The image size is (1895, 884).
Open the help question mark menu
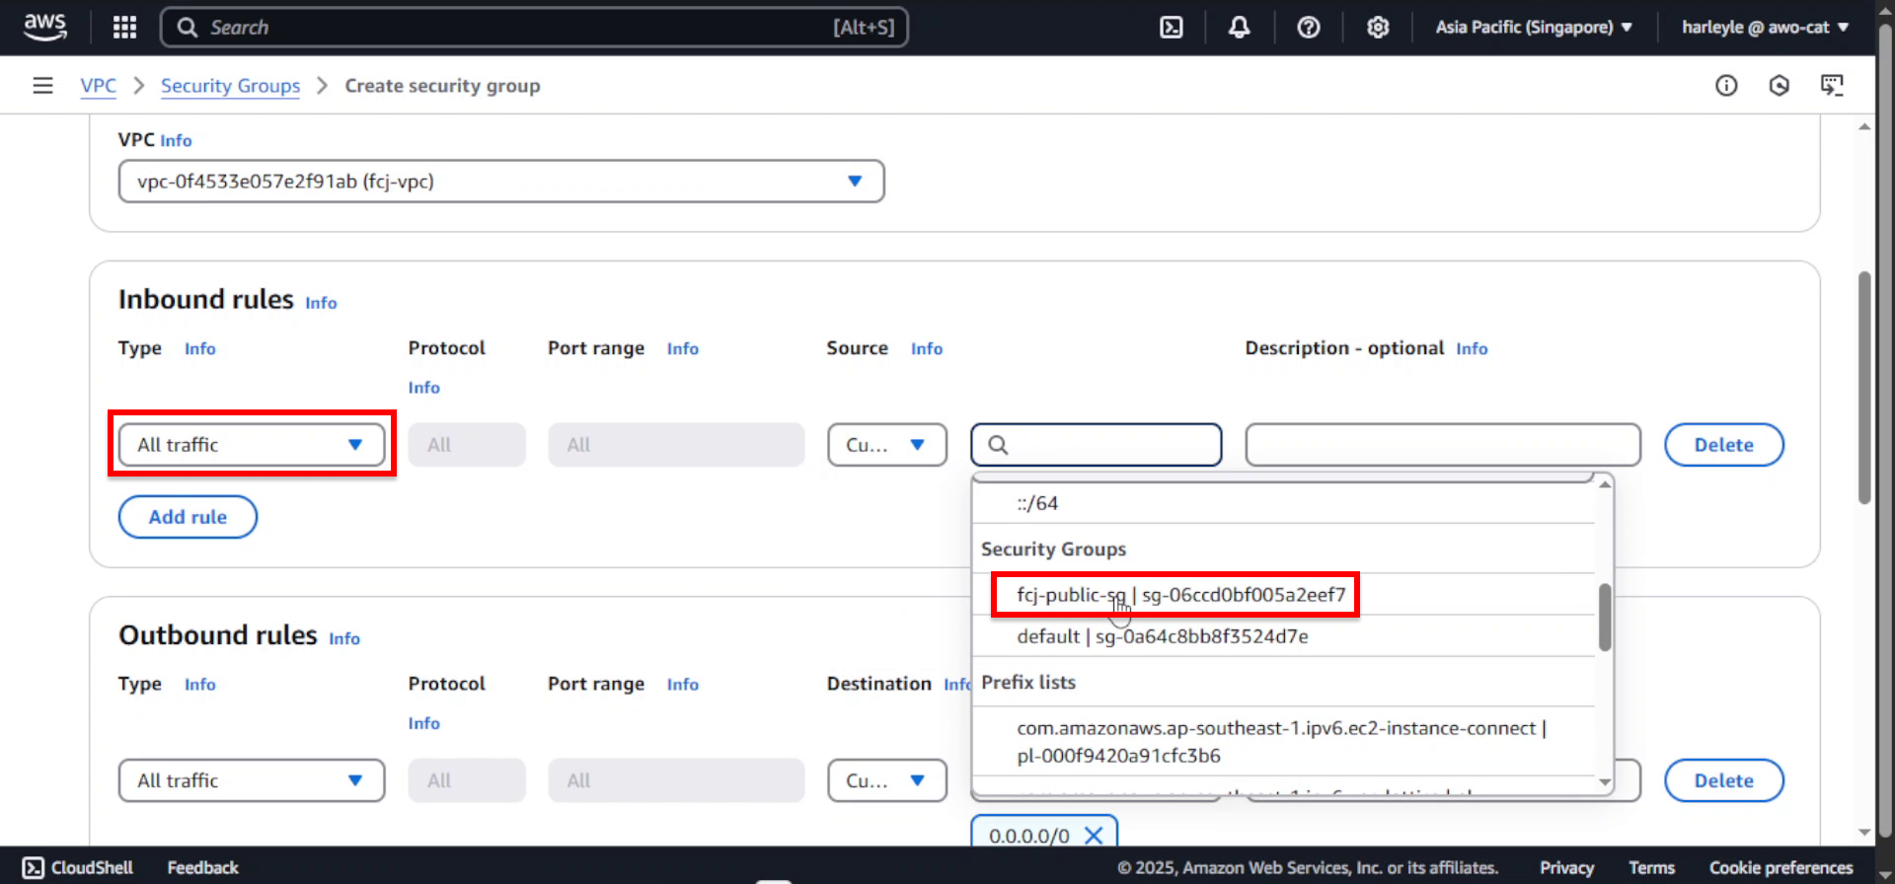(1308, 27)
